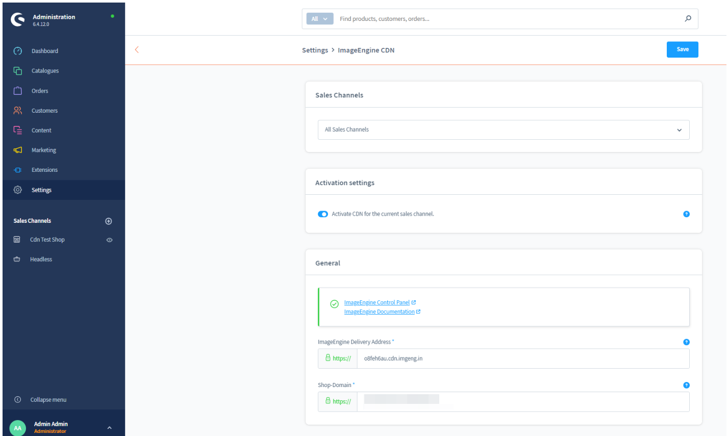728x436 pixels.
Task: Click the ImageEngine CDN breadcrumb text
Action: pyautogui.click(x=366, y=50)
